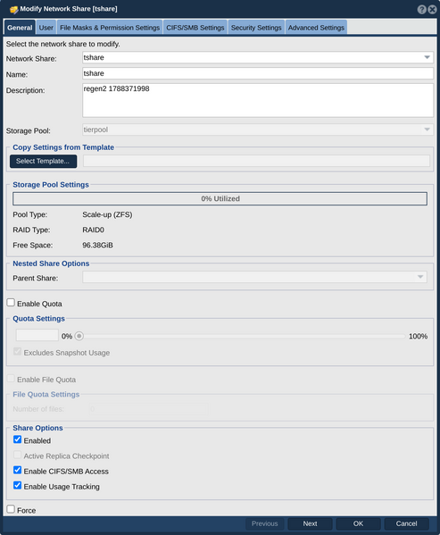Open the User tab

46,28
